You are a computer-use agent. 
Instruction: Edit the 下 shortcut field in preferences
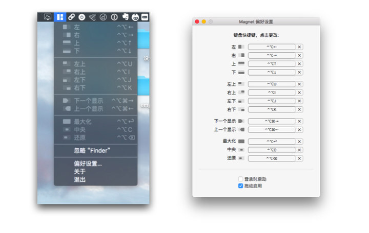(272, 72)
